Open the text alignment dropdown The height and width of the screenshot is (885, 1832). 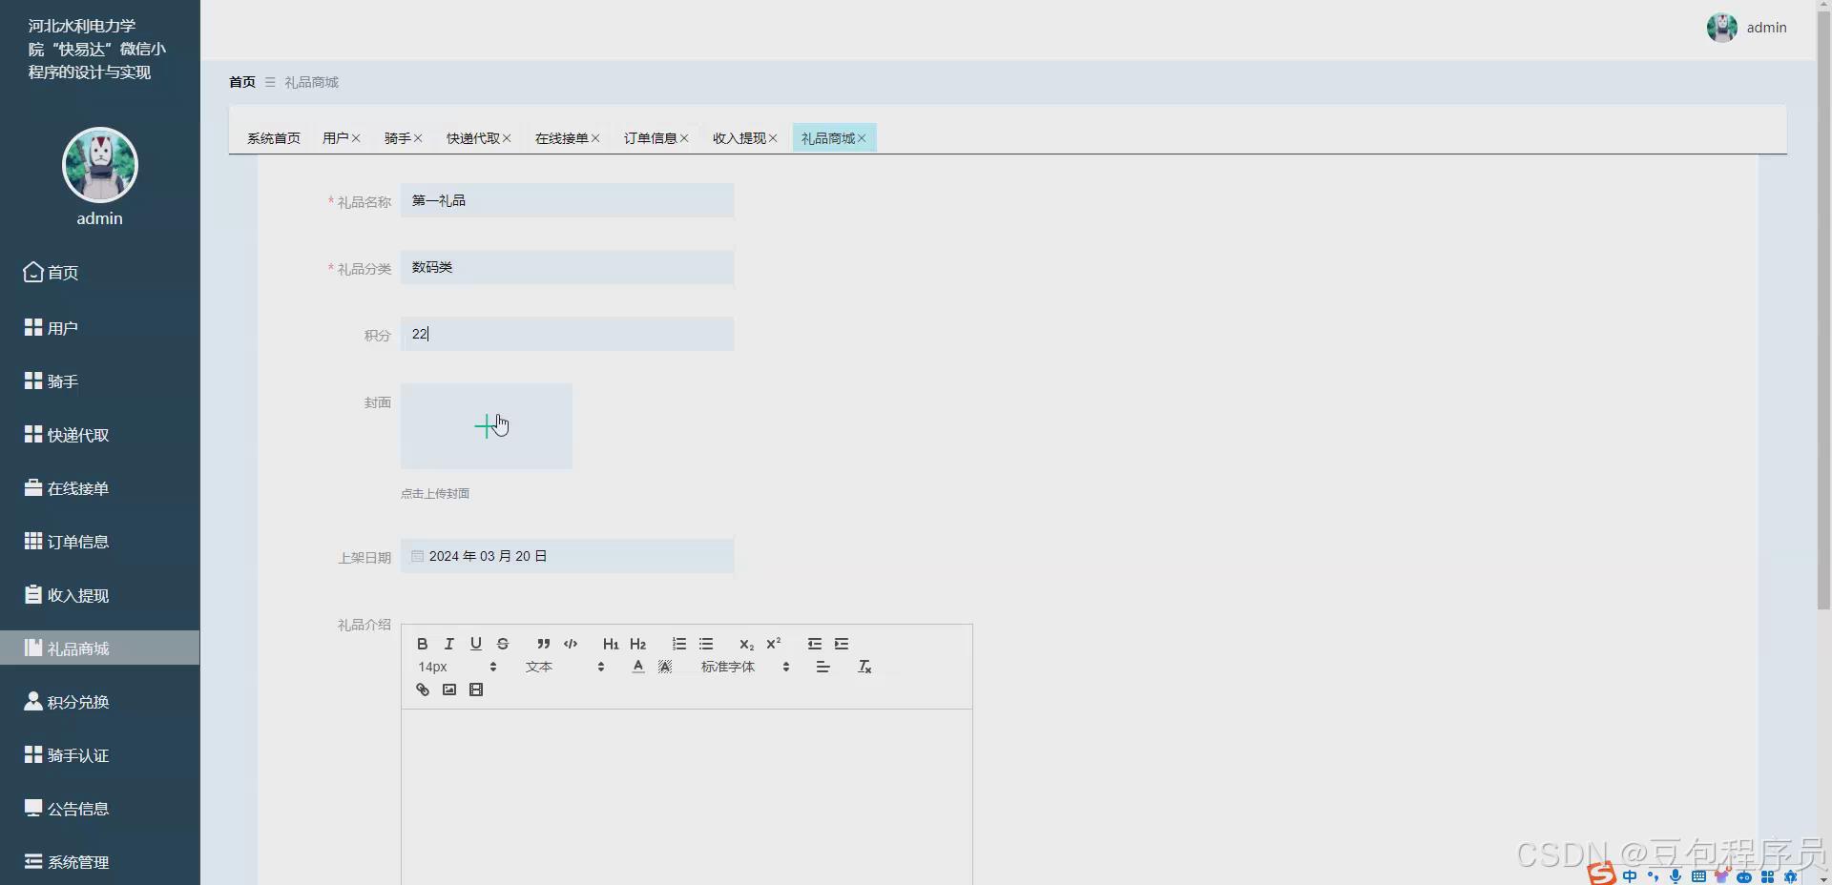pyautogui.click(x=822, y=667)
